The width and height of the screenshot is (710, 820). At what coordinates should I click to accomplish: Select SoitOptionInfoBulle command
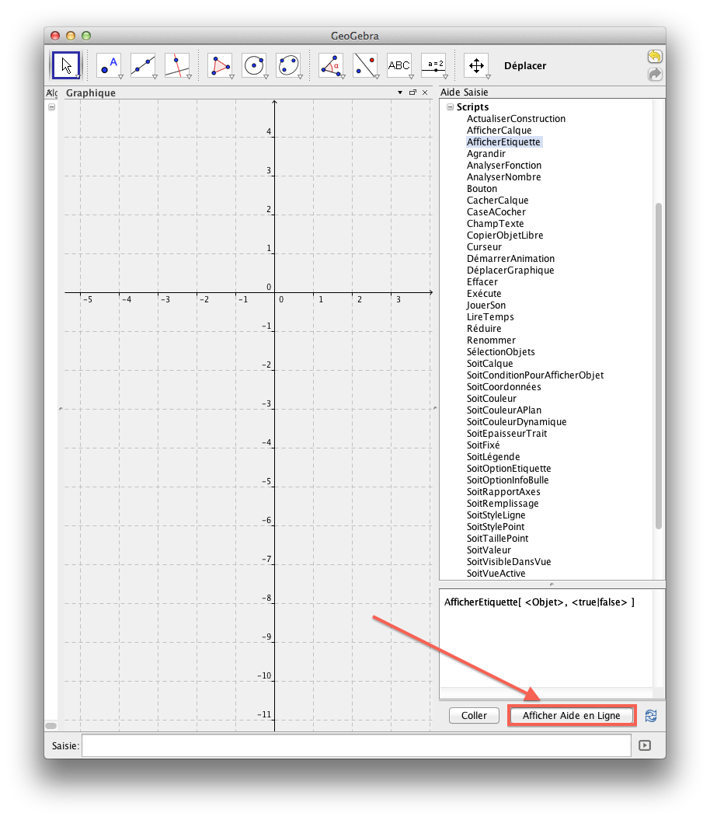coord(508,480)
